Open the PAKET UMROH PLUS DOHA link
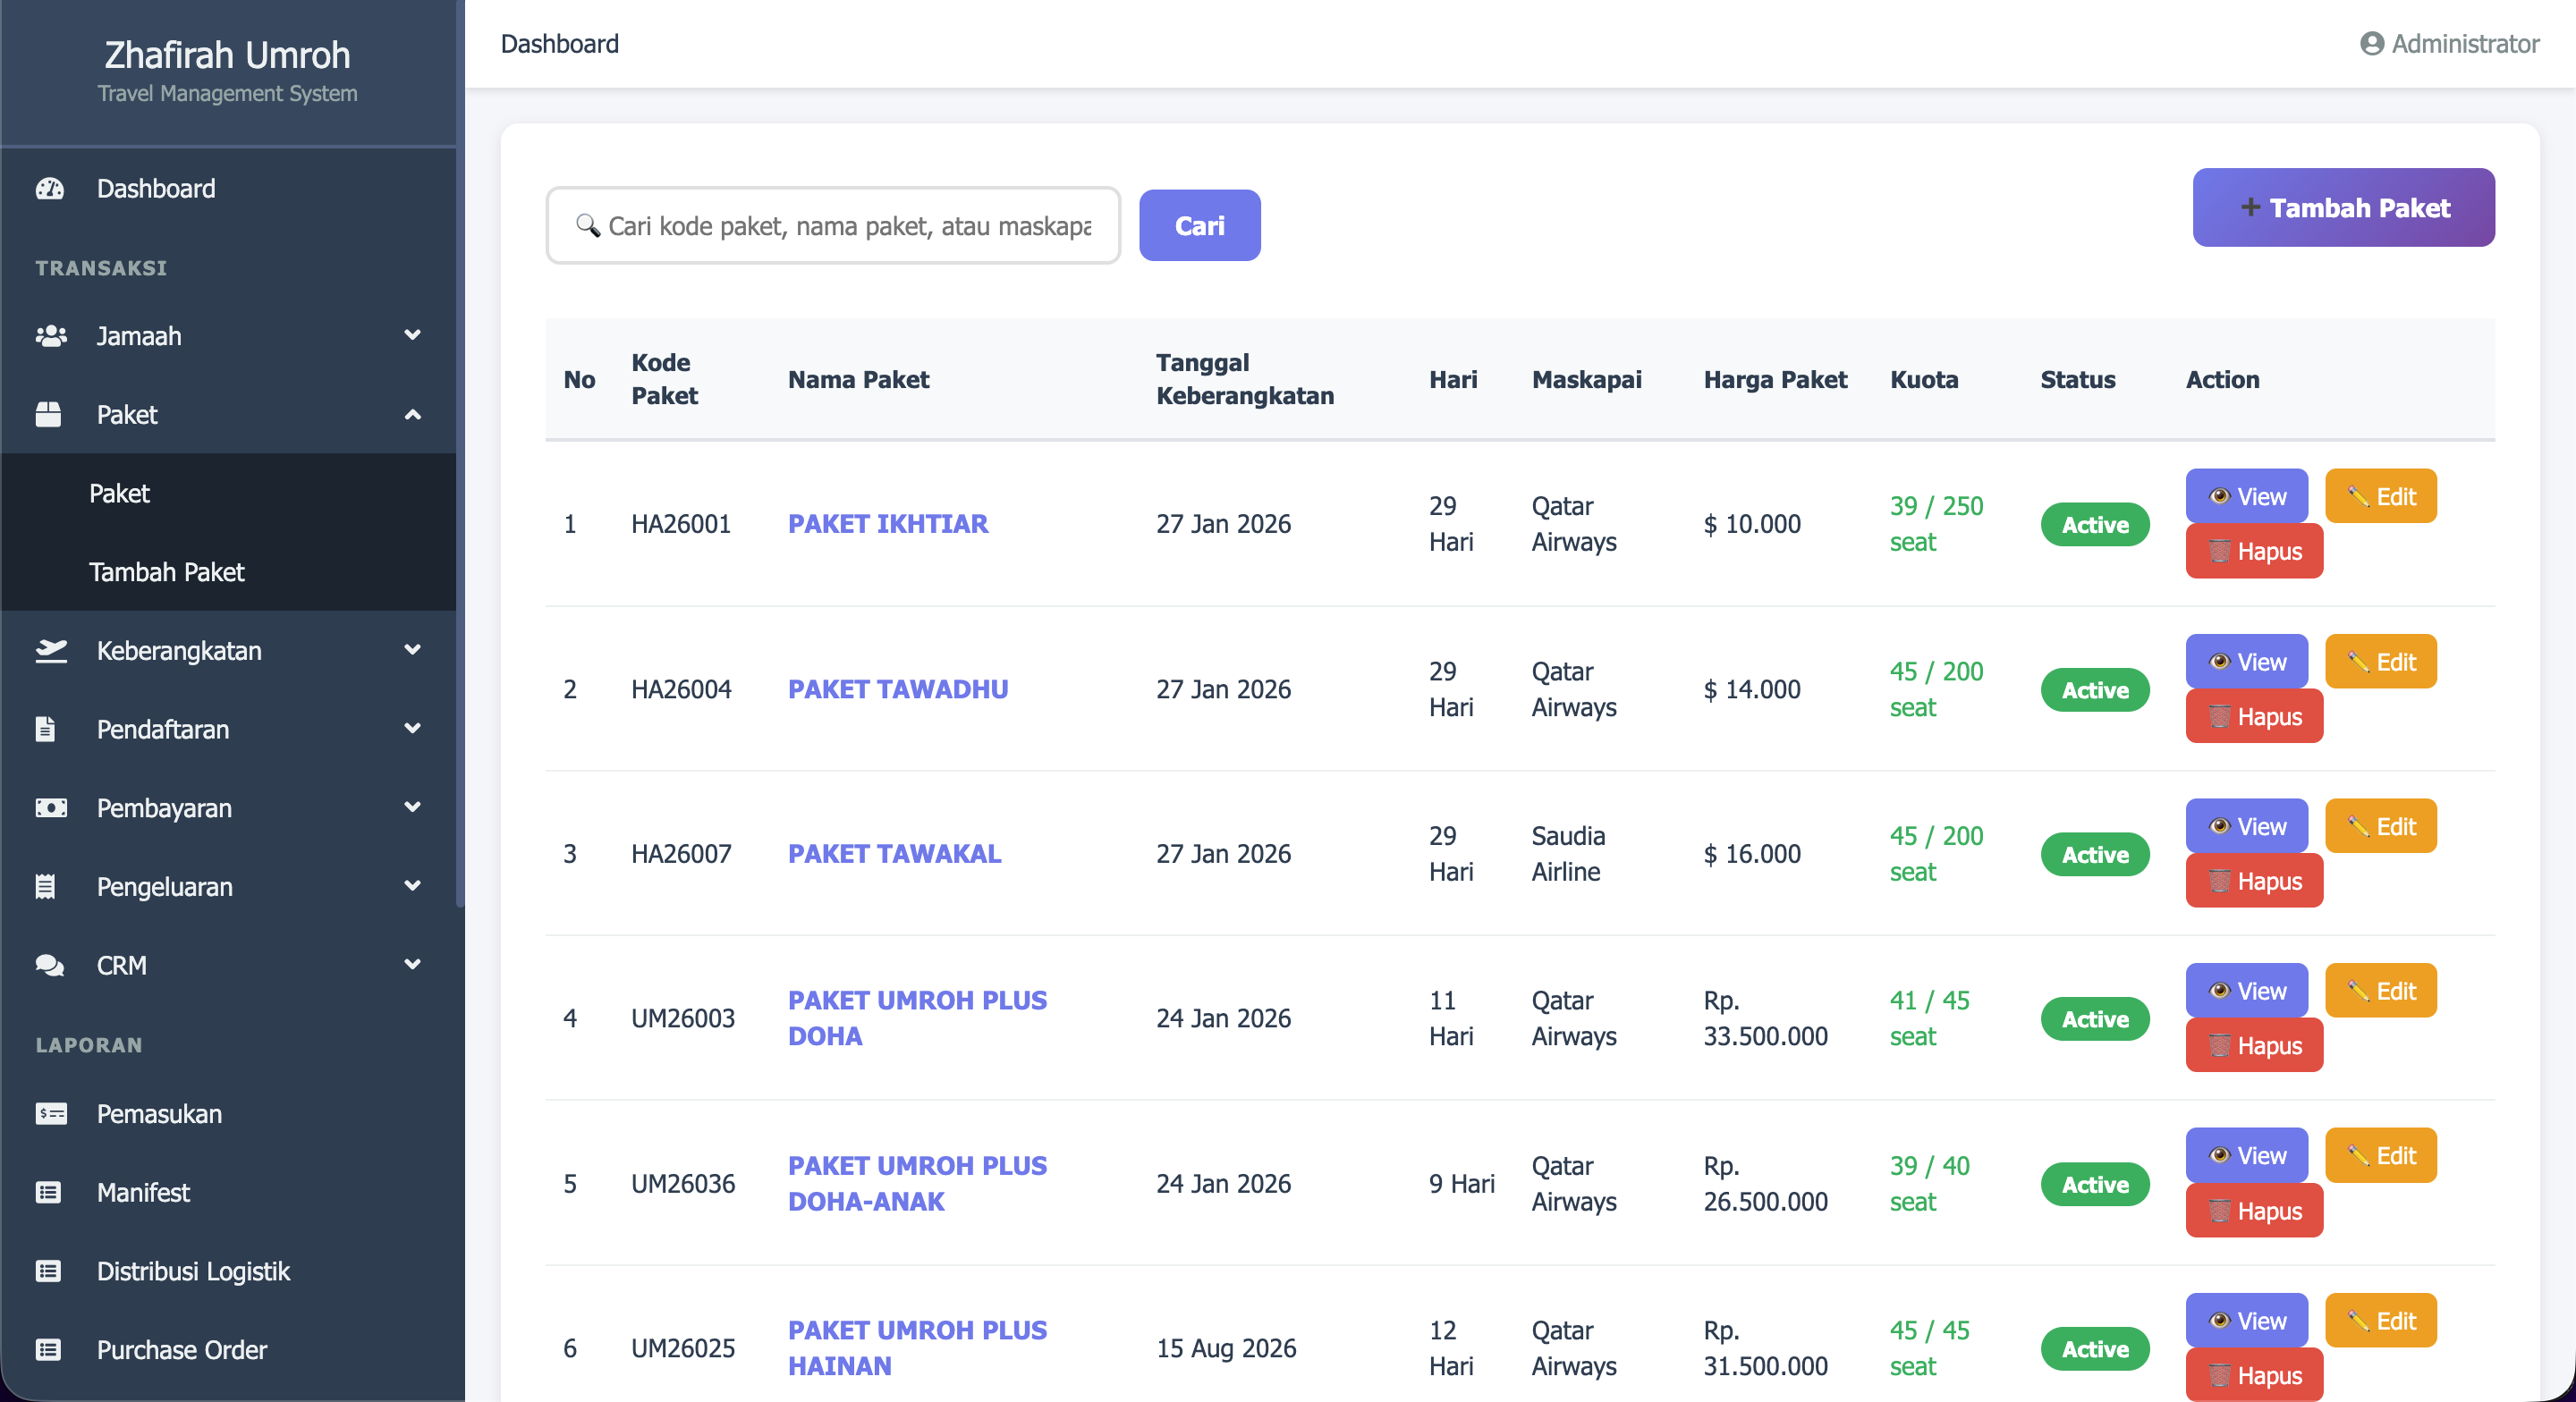Screen dimensions: 2576x1402 click(917, 1018)
